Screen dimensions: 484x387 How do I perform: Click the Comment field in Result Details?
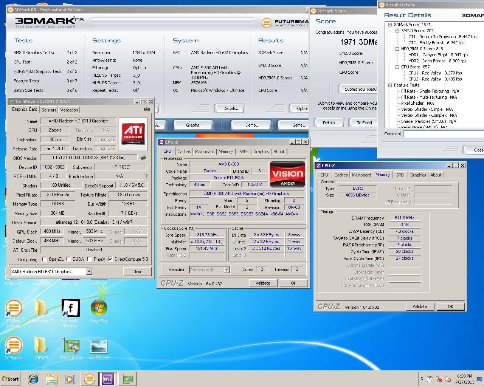tap(444, 134)
